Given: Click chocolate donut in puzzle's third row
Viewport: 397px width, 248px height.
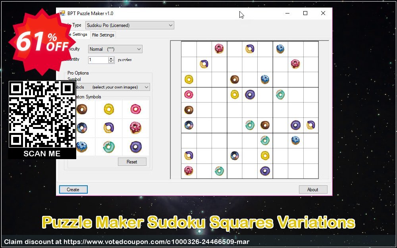Looking at the screenshot, I should pyautogui.click(x=235, y=79).
